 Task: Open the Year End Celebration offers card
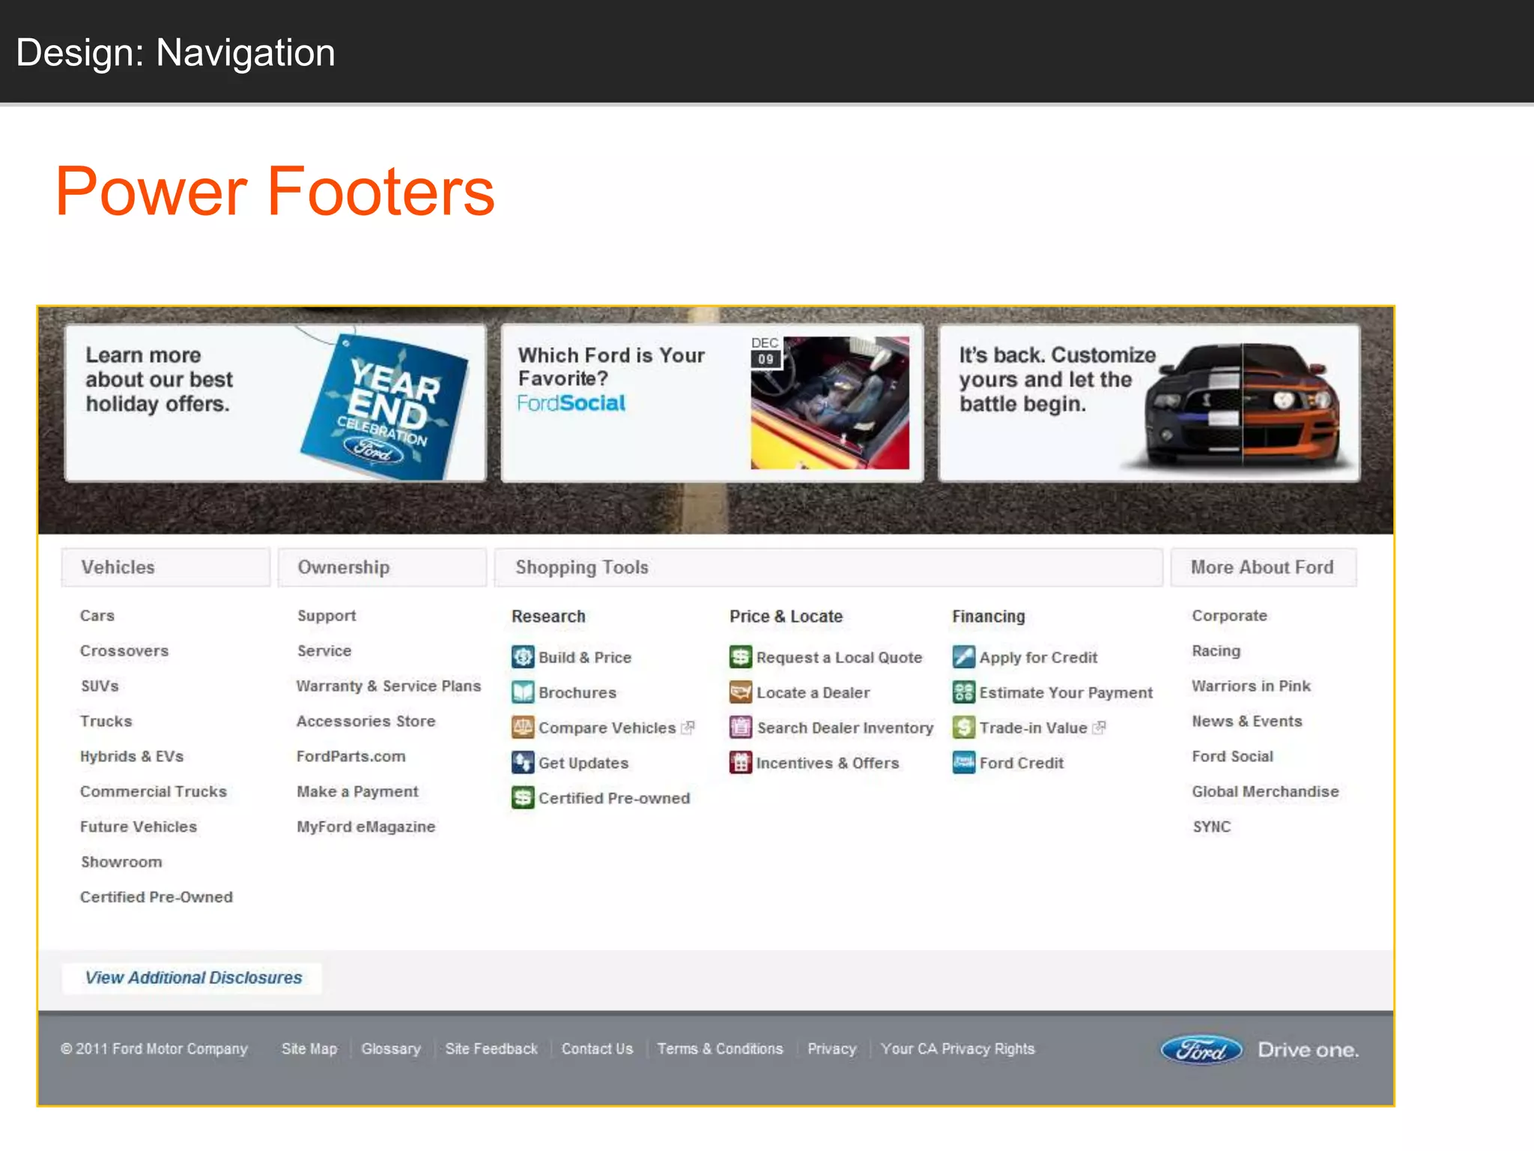coord(276,402)
